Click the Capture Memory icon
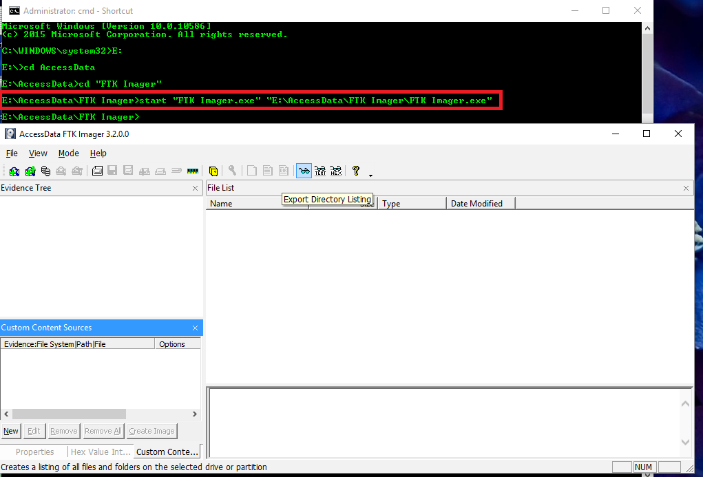The width and height of the screenshot is (703, 477). [x=193, y=171]
